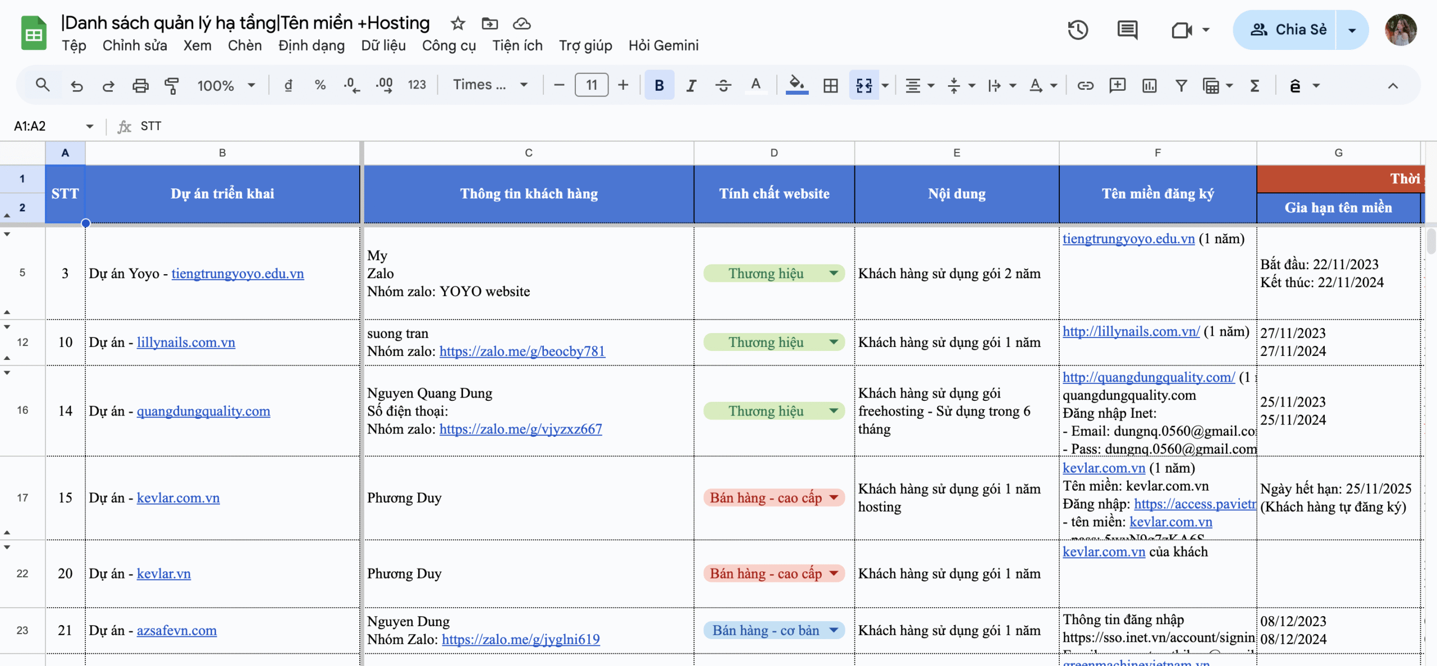Open the comments panel icon
This screenshot has height=666, width=1437.
tap(1127, 30)
